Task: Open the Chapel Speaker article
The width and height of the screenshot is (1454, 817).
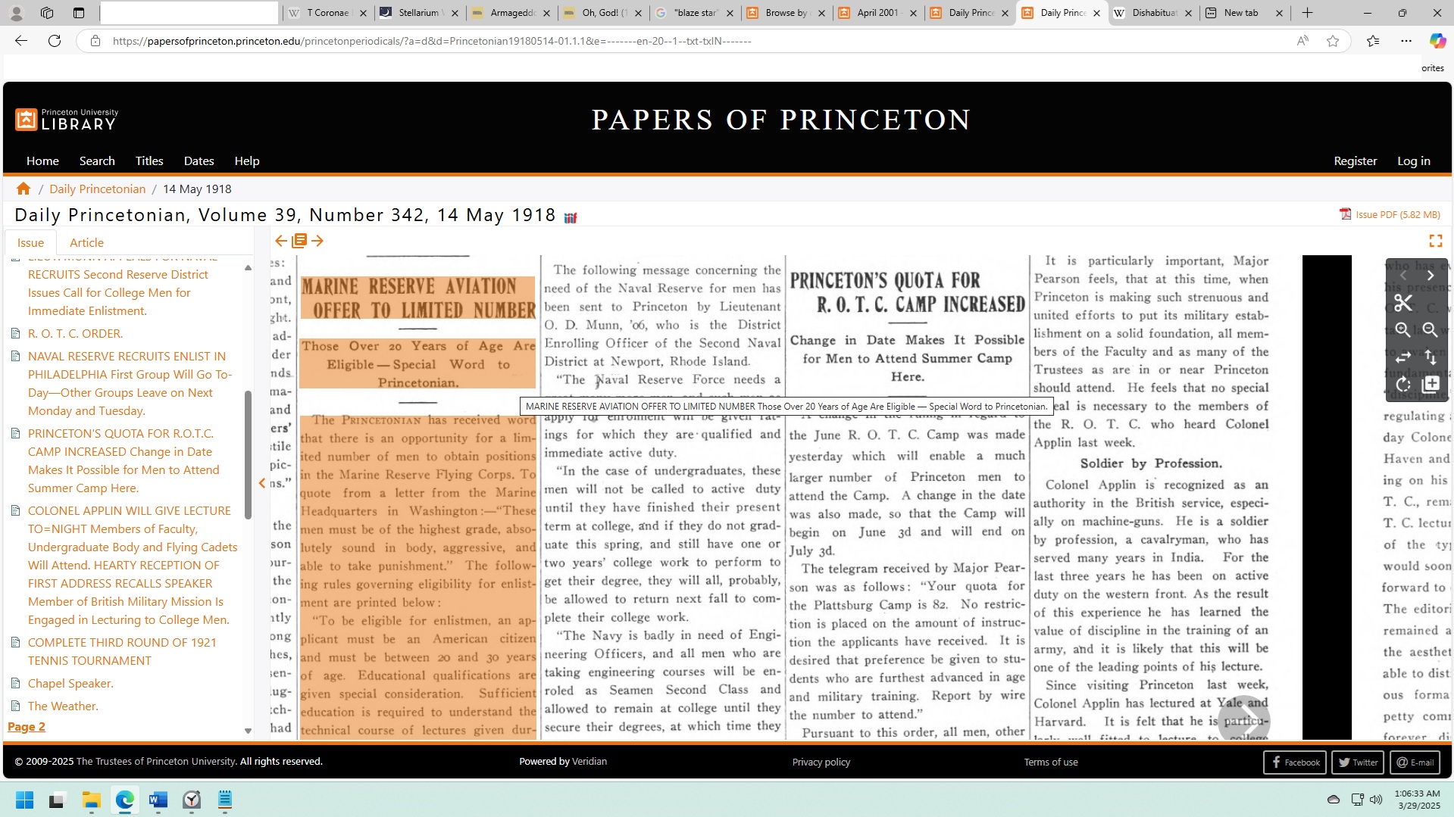Action: pos(70,683)
